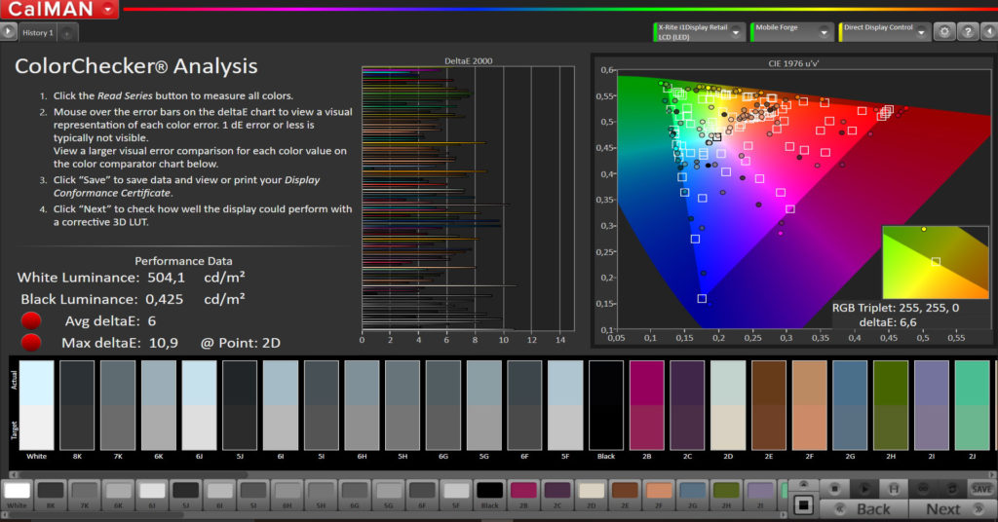Click the SAVE icon button
The image size is (998, 522).
(x=981, y=487)
